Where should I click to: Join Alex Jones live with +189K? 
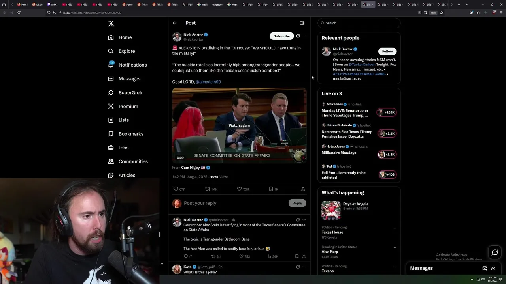tap(387, 112)
